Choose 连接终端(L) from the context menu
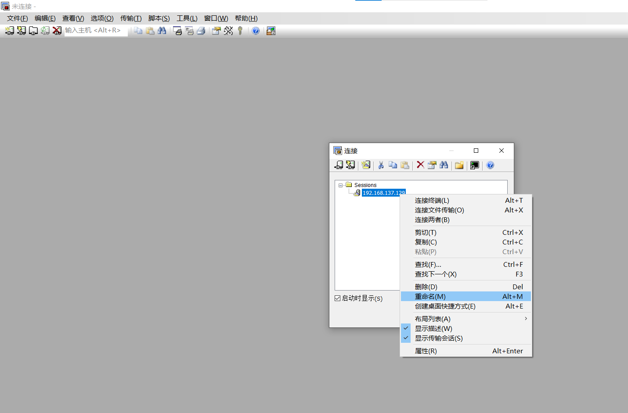Image resolution: width=628 pixels, height=413 pixels. pyautogui.click(x=466, y=201)
